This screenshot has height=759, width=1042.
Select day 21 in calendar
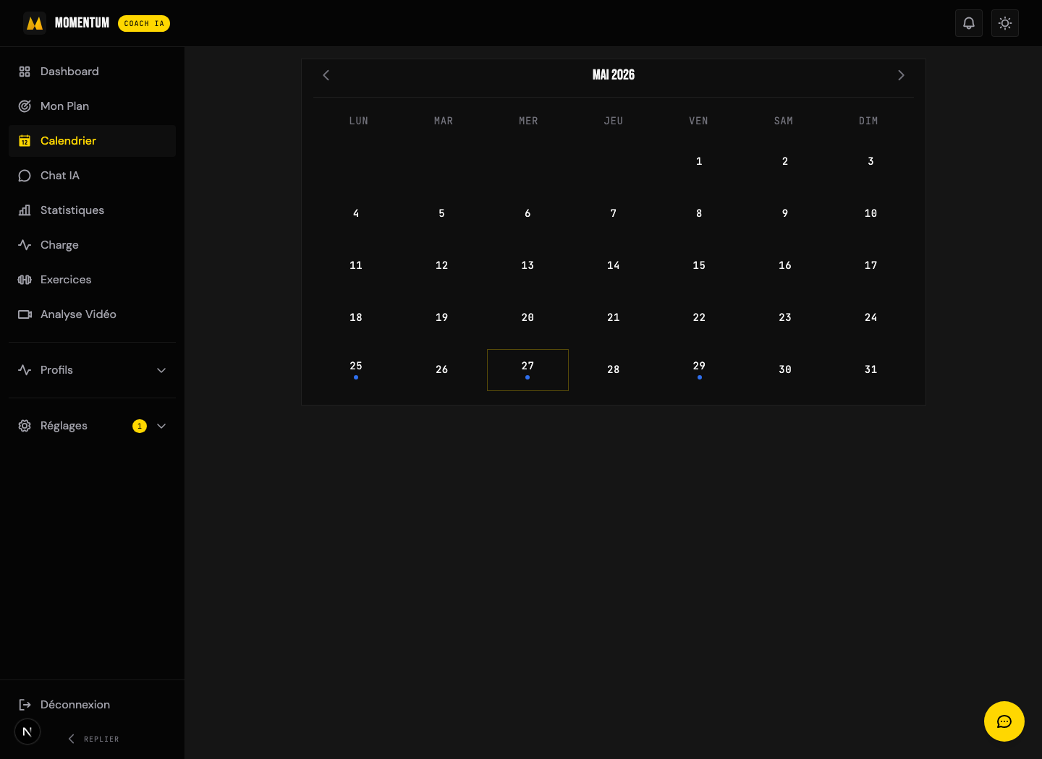pos(614,317)
